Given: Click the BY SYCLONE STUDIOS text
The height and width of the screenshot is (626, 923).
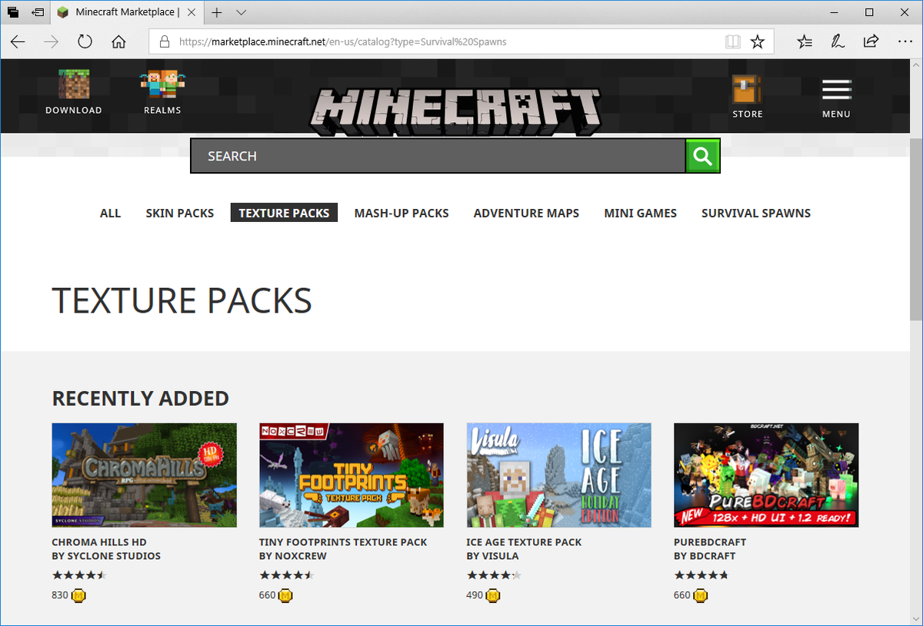Looking at the screenshot, I should click(106, 556).
